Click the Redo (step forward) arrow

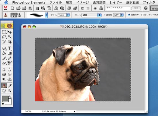coord(88,8)
